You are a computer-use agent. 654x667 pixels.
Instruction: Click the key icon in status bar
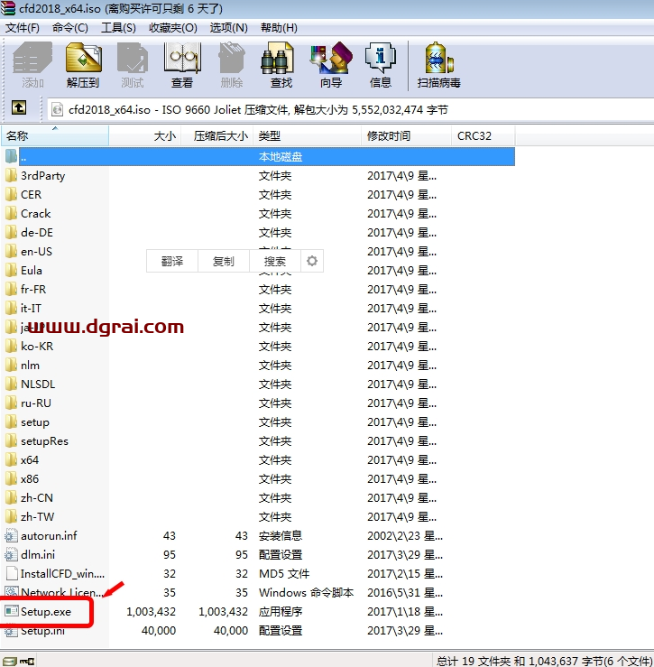coord(27,662)
